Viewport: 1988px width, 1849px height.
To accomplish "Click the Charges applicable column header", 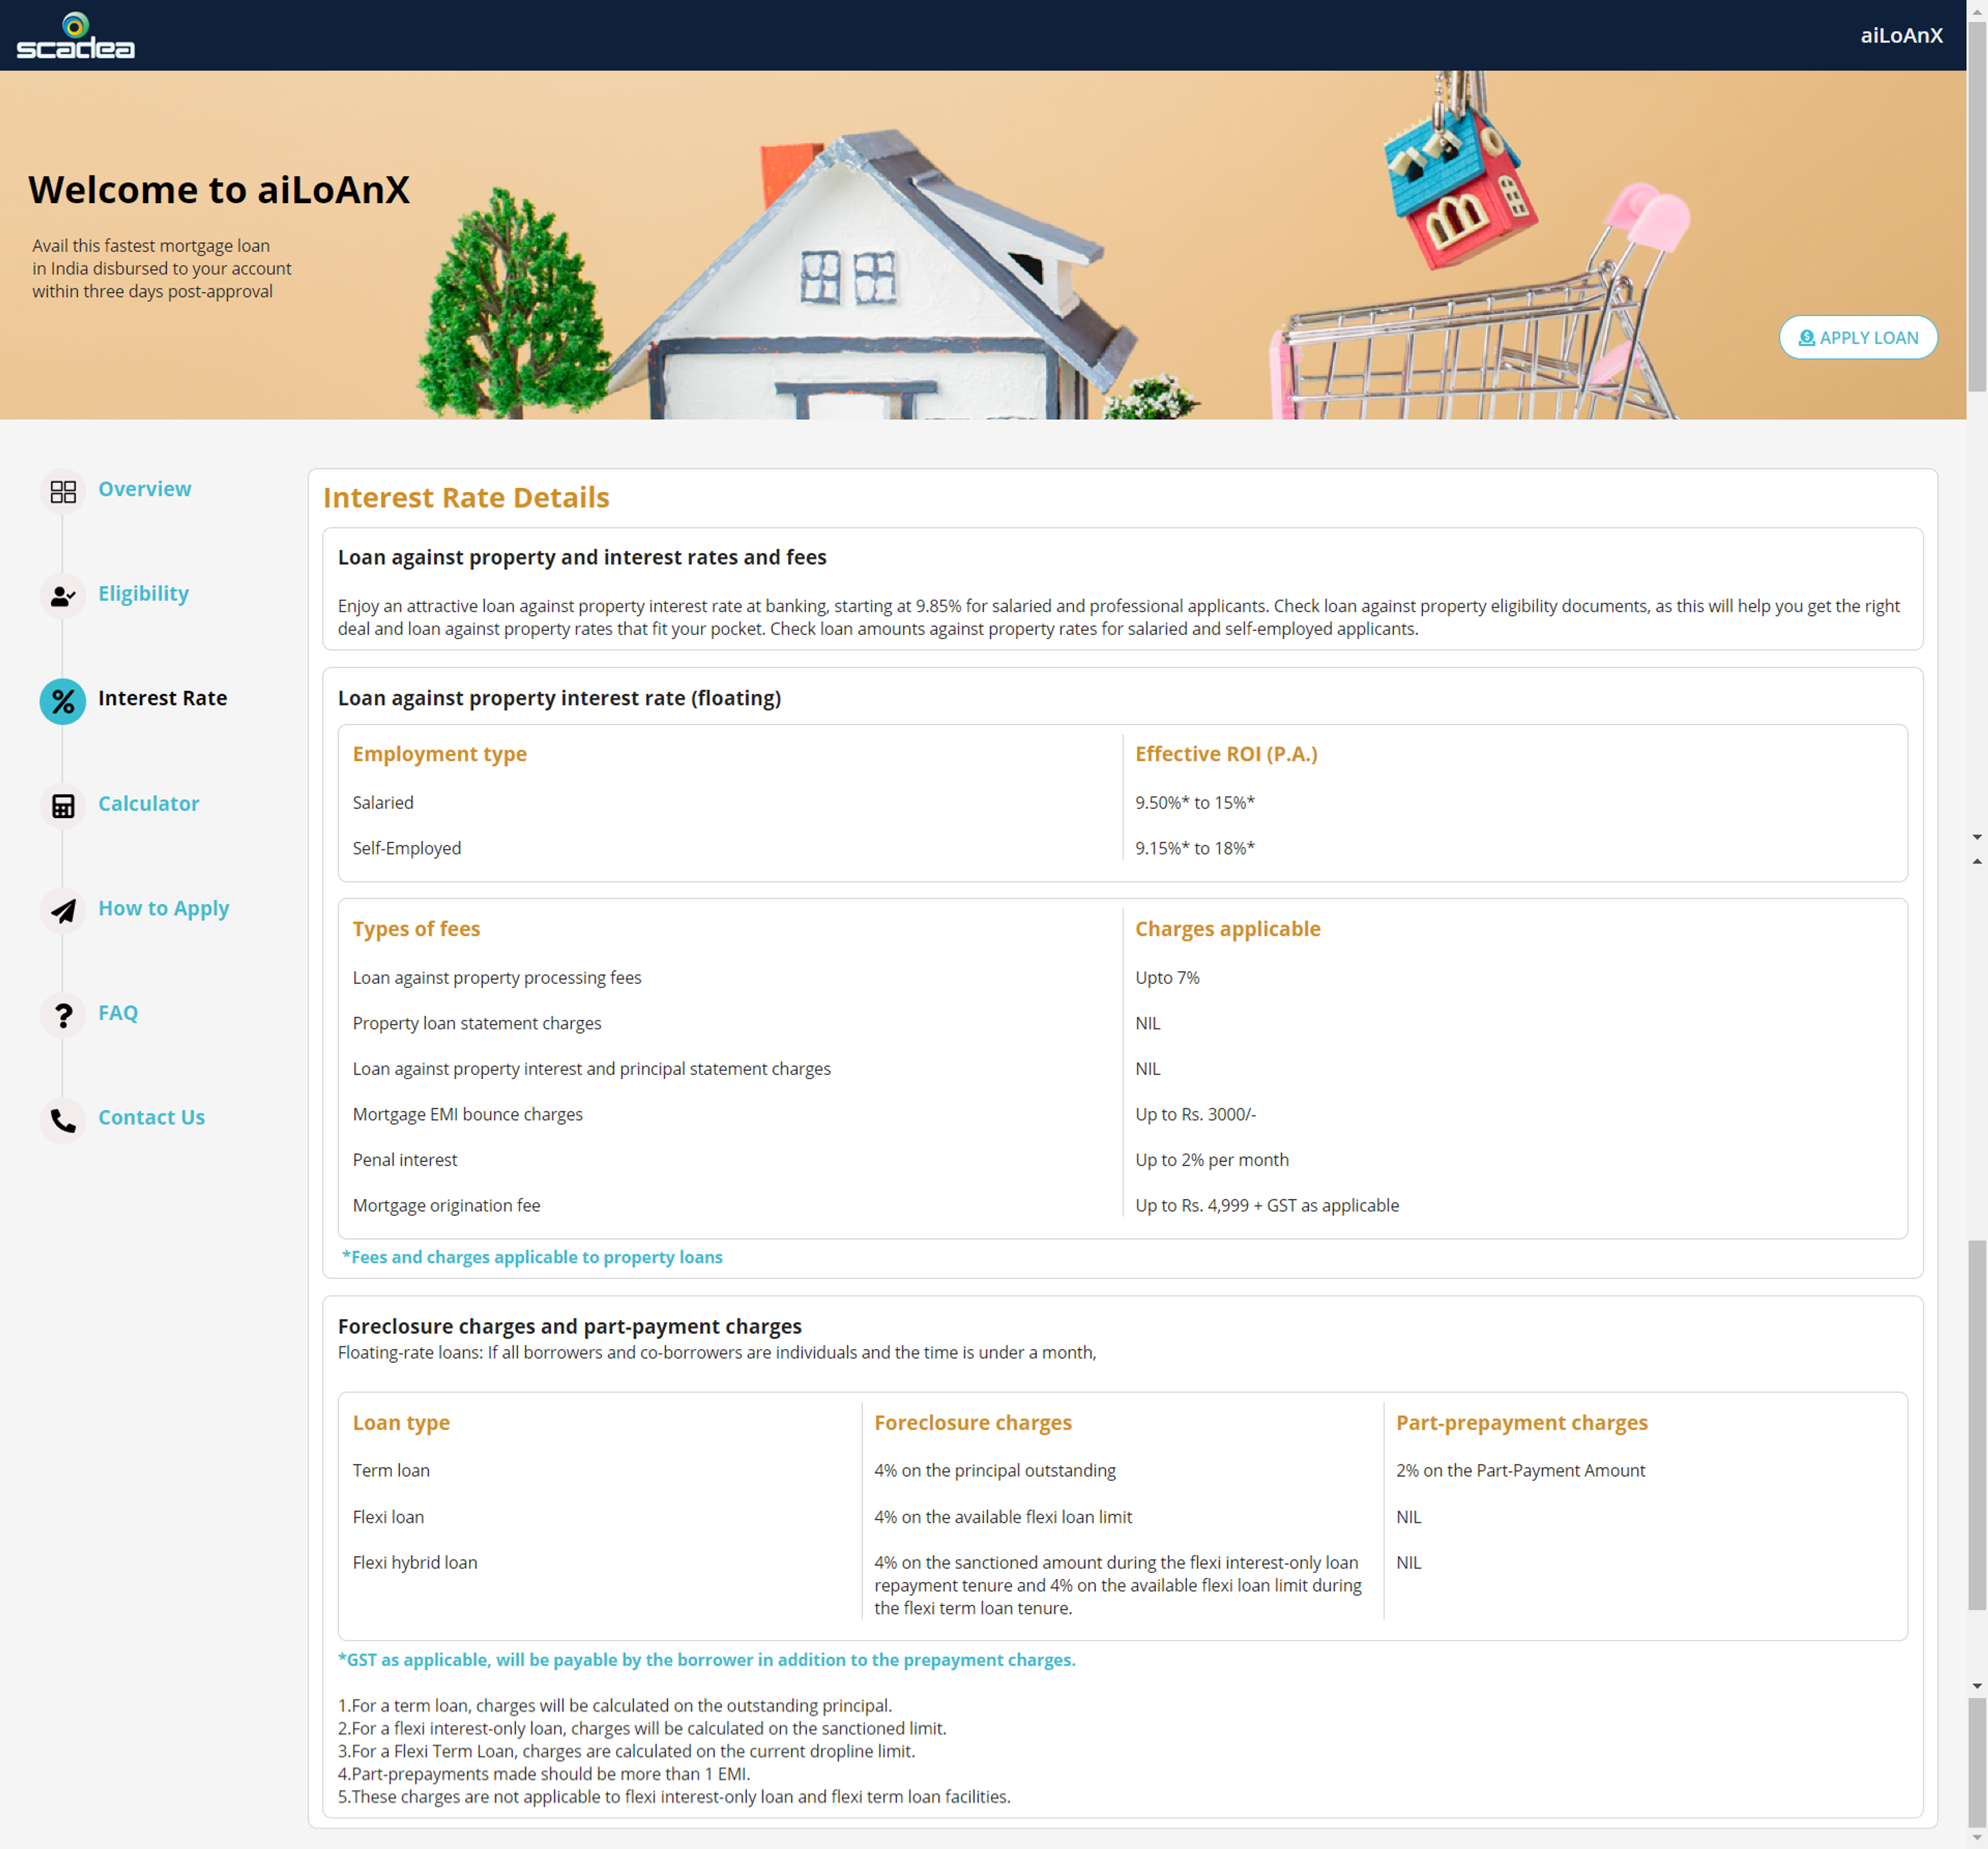I will pos(1227,929).
